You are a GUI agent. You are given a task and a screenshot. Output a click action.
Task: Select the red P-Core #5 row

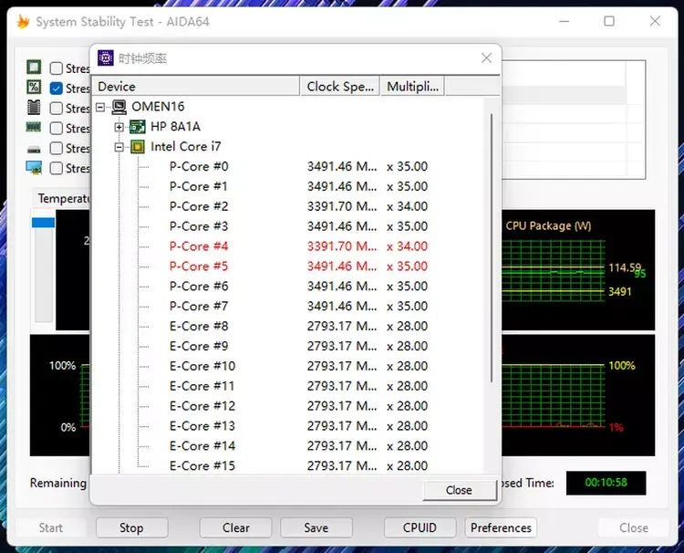tap(299, 266)
